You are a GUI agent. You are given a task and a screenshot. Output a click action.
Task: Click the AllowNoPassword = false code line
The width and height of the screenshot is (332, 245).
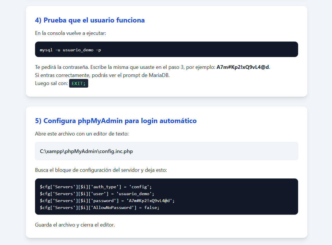pos(99,208)
